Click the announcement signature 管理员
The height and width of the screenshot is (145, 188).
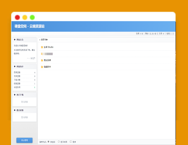(x=33, y=58)
